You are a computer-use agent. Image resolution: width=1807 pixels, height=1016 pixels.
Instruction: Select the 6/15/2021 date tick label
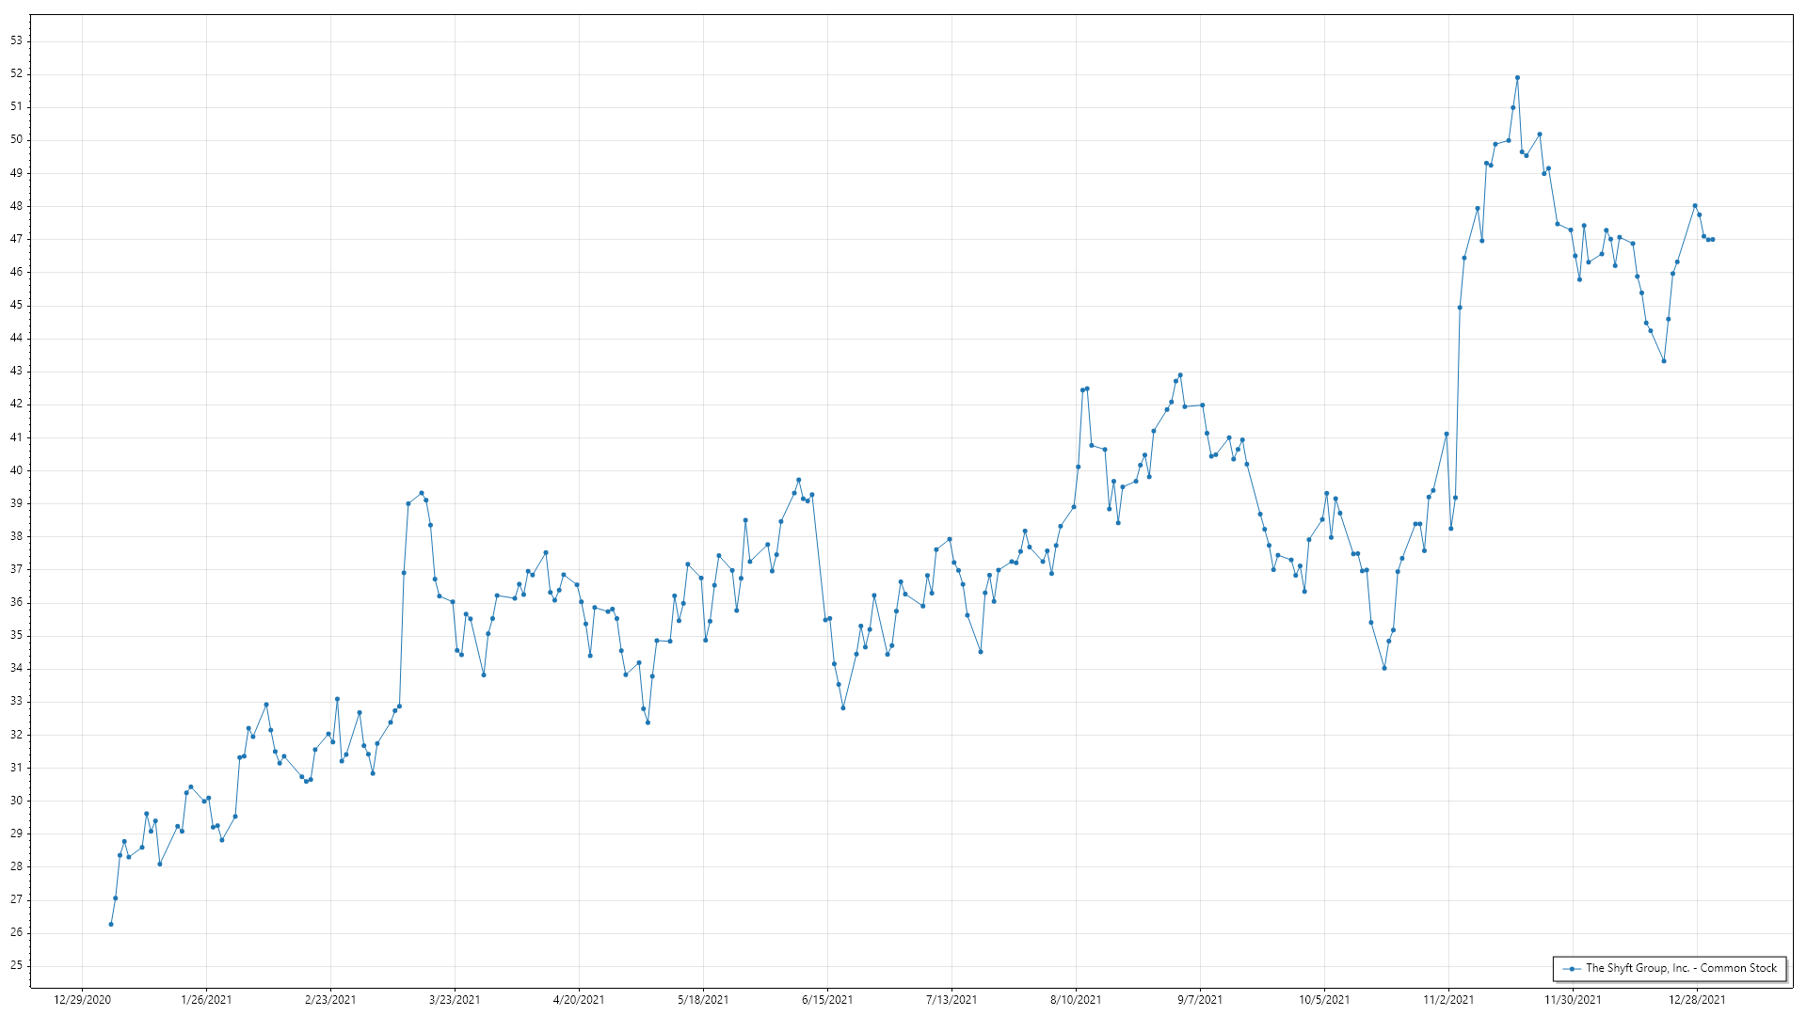click(827, 1000)
